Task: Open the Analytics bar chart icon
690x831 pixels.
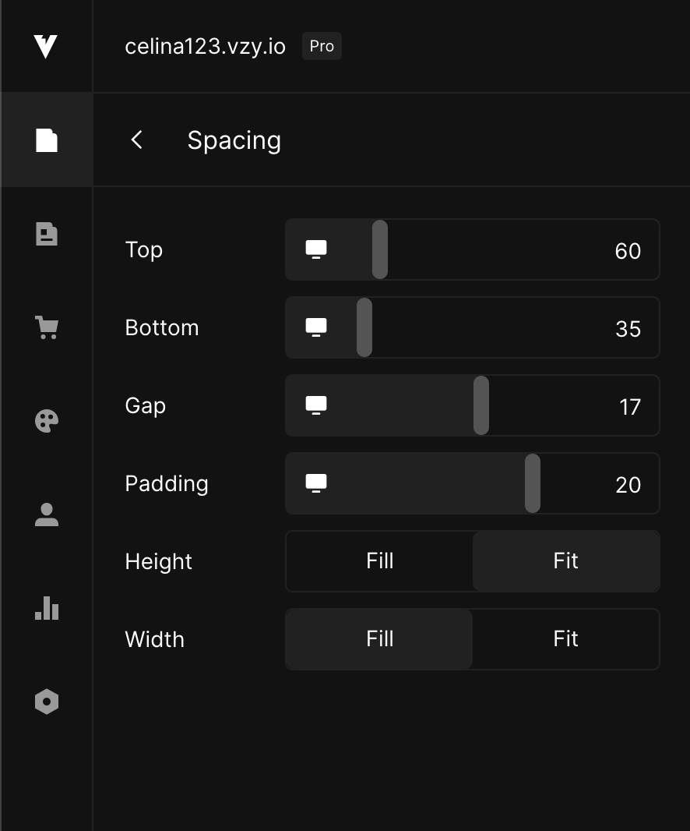Action: 47,608
